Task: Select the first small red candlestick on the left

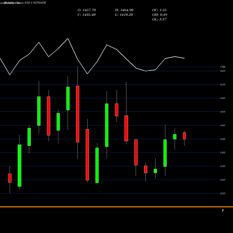Action: [10, 178]
